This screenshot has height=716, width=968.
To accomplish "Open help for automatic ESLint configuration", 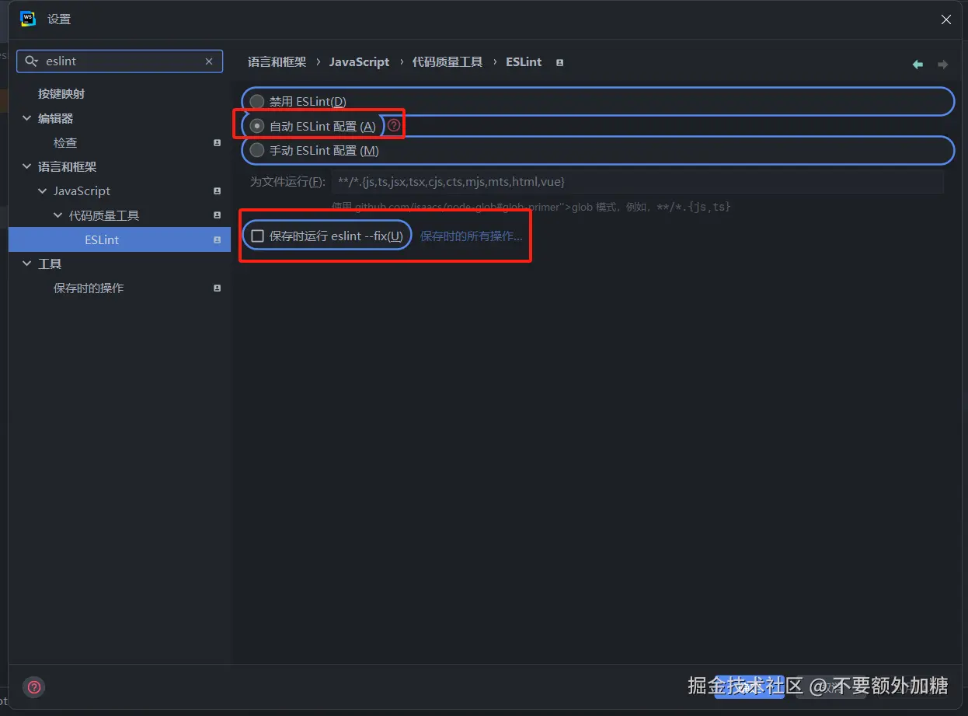I will click(x=394, y=125).
